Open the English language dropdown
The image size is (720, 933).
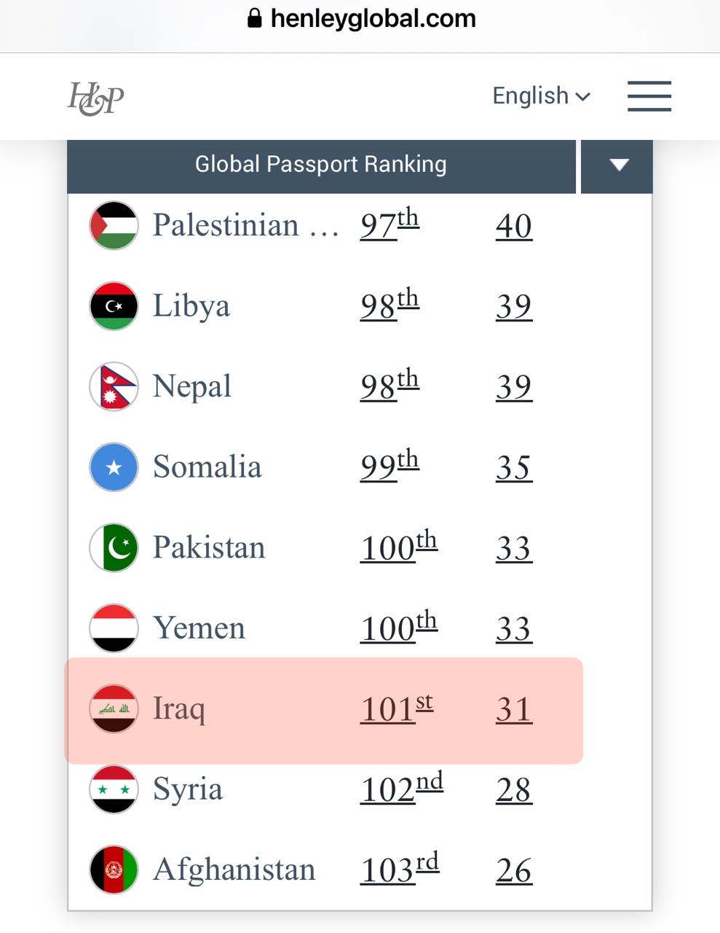pos(542,95)
